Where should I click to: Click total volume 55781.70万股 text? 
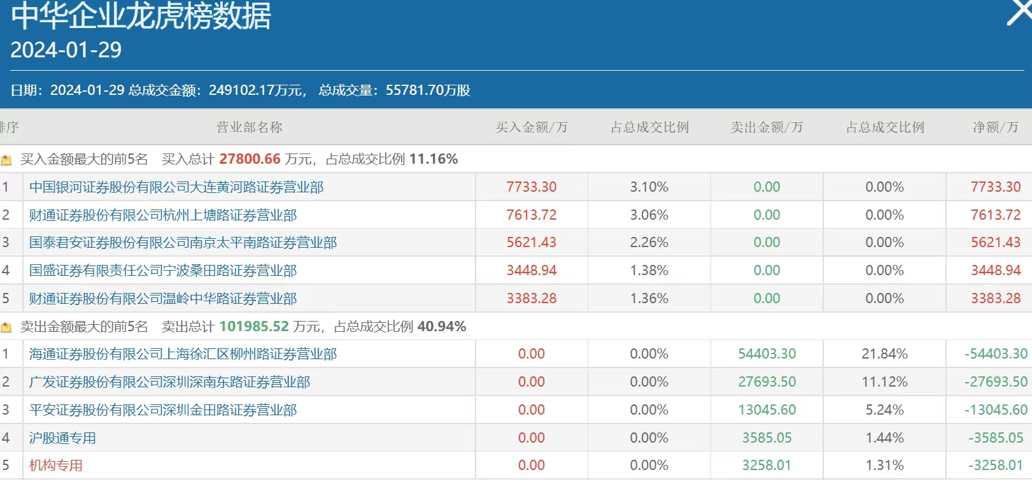pyautogui.click(x=395, y=90)
